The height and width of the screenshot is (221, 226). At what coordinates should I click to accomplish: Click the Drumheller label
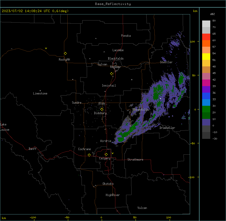(x=167, y=128)
